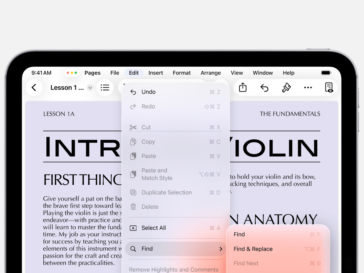Open the Window menu
The height and width of the screenshot is (273, 364).
(x=263, y=73)
